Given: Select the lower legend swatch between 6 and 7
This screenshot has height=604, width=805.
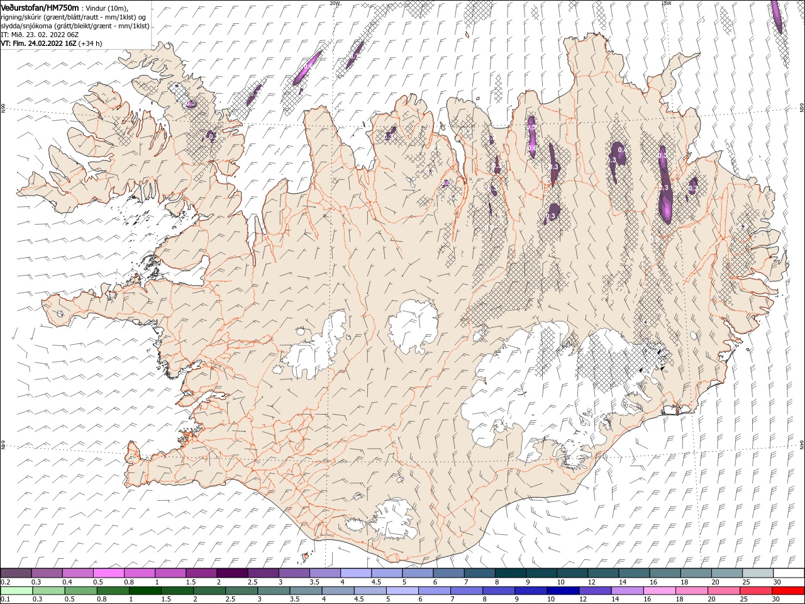Looking at the screenshot, I should click(434, 591).
